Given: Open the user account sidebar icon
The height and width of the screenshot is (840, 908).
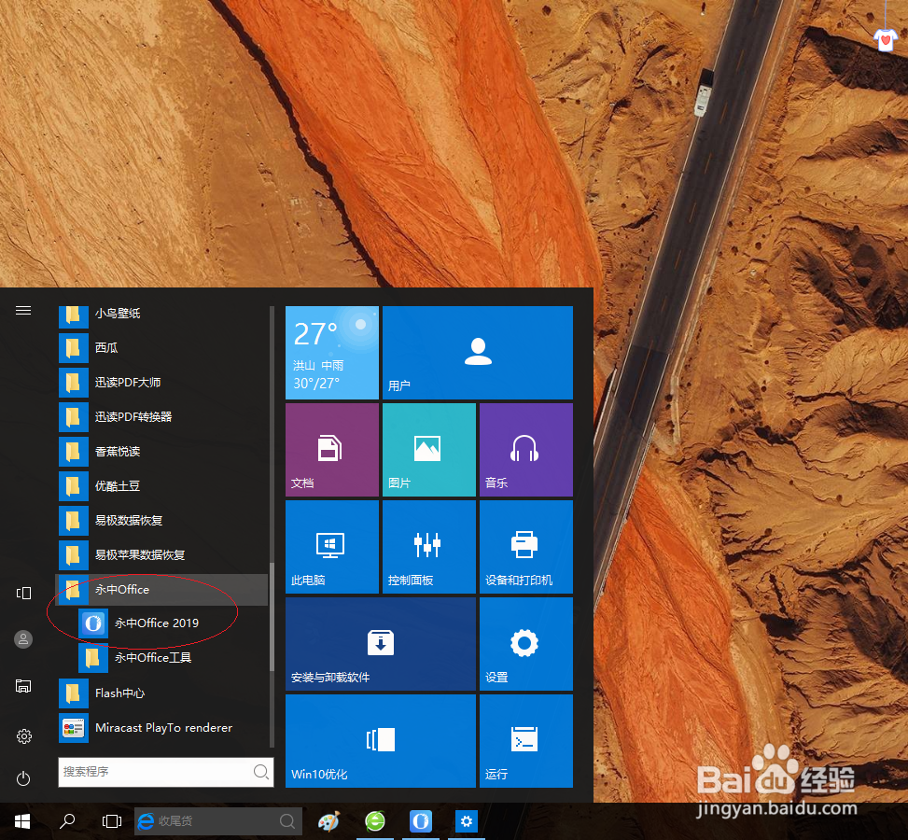Looking at the screenshot, I should [23, 639].
